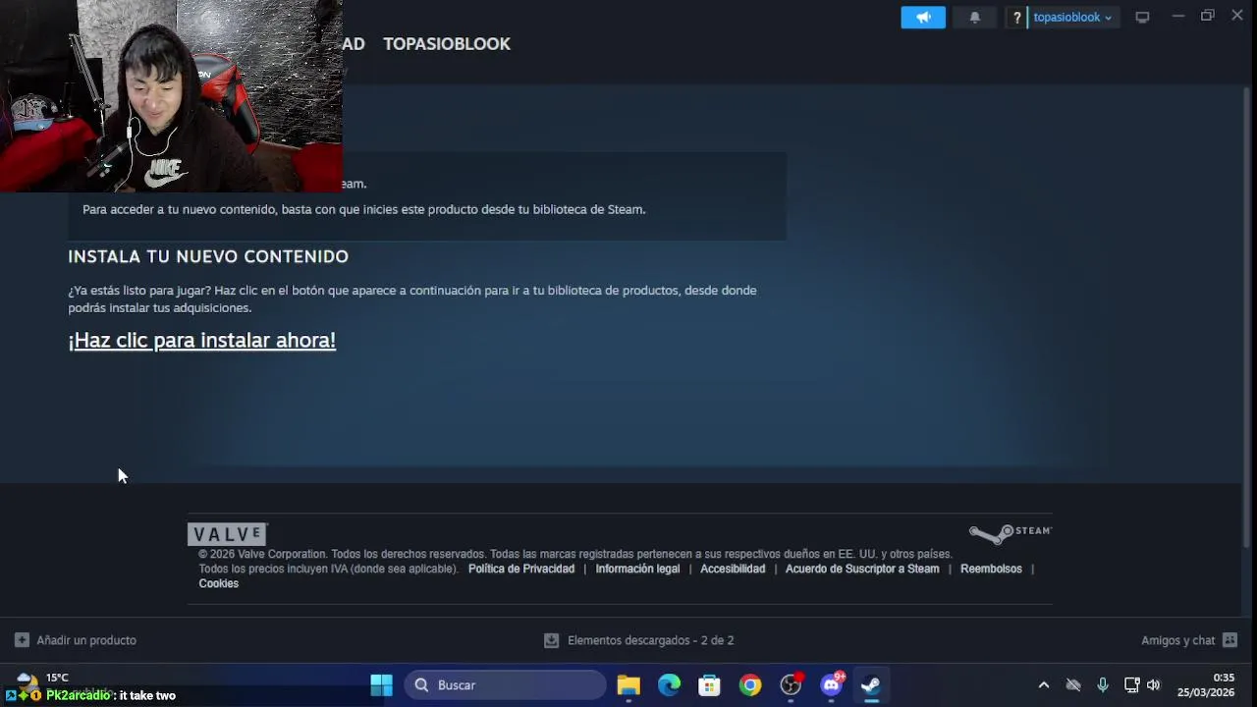Open the notifications bell
Viewport: 1257px width, 707px height.
pyautogui.click(x=974, y=18)
